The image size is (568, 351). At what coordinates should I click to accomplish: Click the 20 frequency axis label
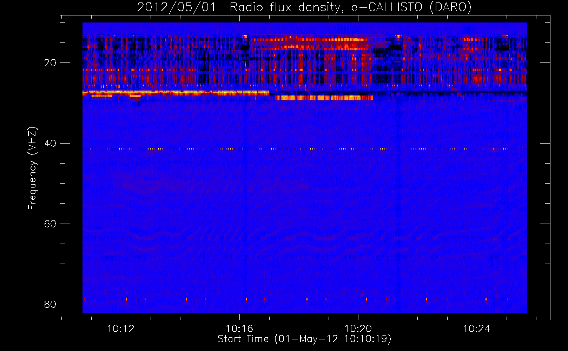(x=50, y=63)
